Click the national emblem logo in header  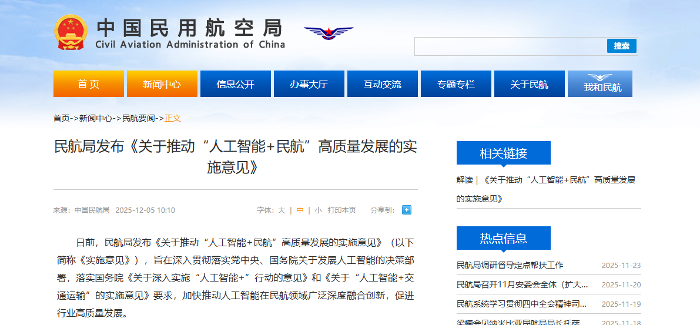tap(71, 32)
